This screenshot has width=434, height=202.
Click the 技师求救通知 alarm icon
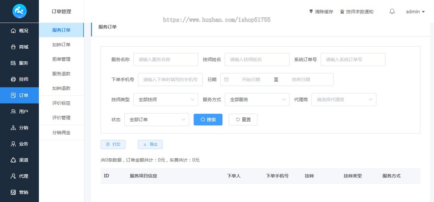[x=342, y=12]
